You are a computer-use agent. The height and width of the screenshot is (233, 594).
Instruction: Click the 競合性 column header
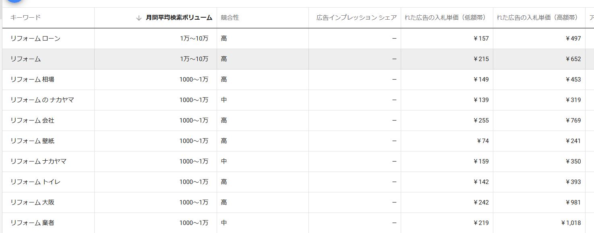pos(230,18)
